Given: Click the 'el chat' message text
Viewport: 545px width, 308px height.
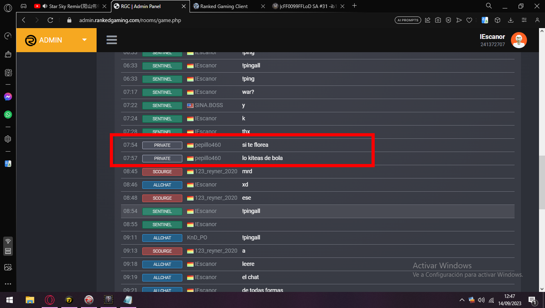Looking at the screenshot, I should 250,277.
